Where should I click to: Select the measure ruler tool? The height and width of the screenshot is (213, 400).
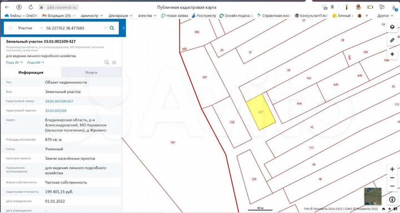pyautogui.click(x=392, y=40)
